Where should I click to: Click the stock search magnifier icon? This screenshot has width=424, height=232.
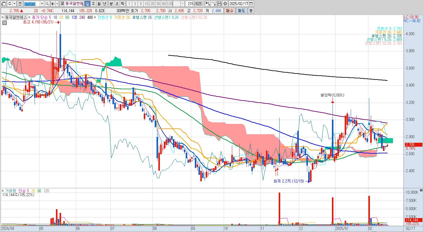tap(47, 4)
